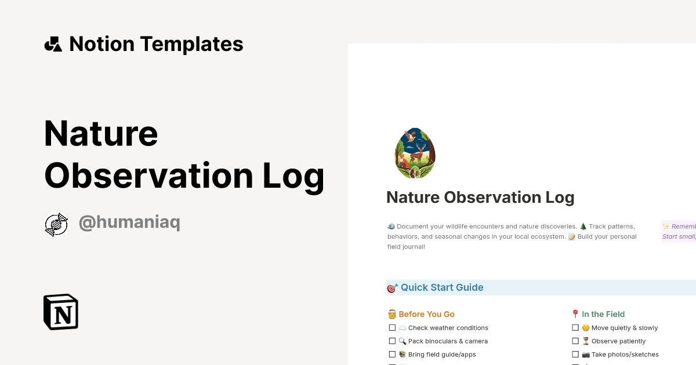The height and width of the screenshot is (365, 696).
Task: Check the Observe patiently checkbox
Action: point(575,341)
